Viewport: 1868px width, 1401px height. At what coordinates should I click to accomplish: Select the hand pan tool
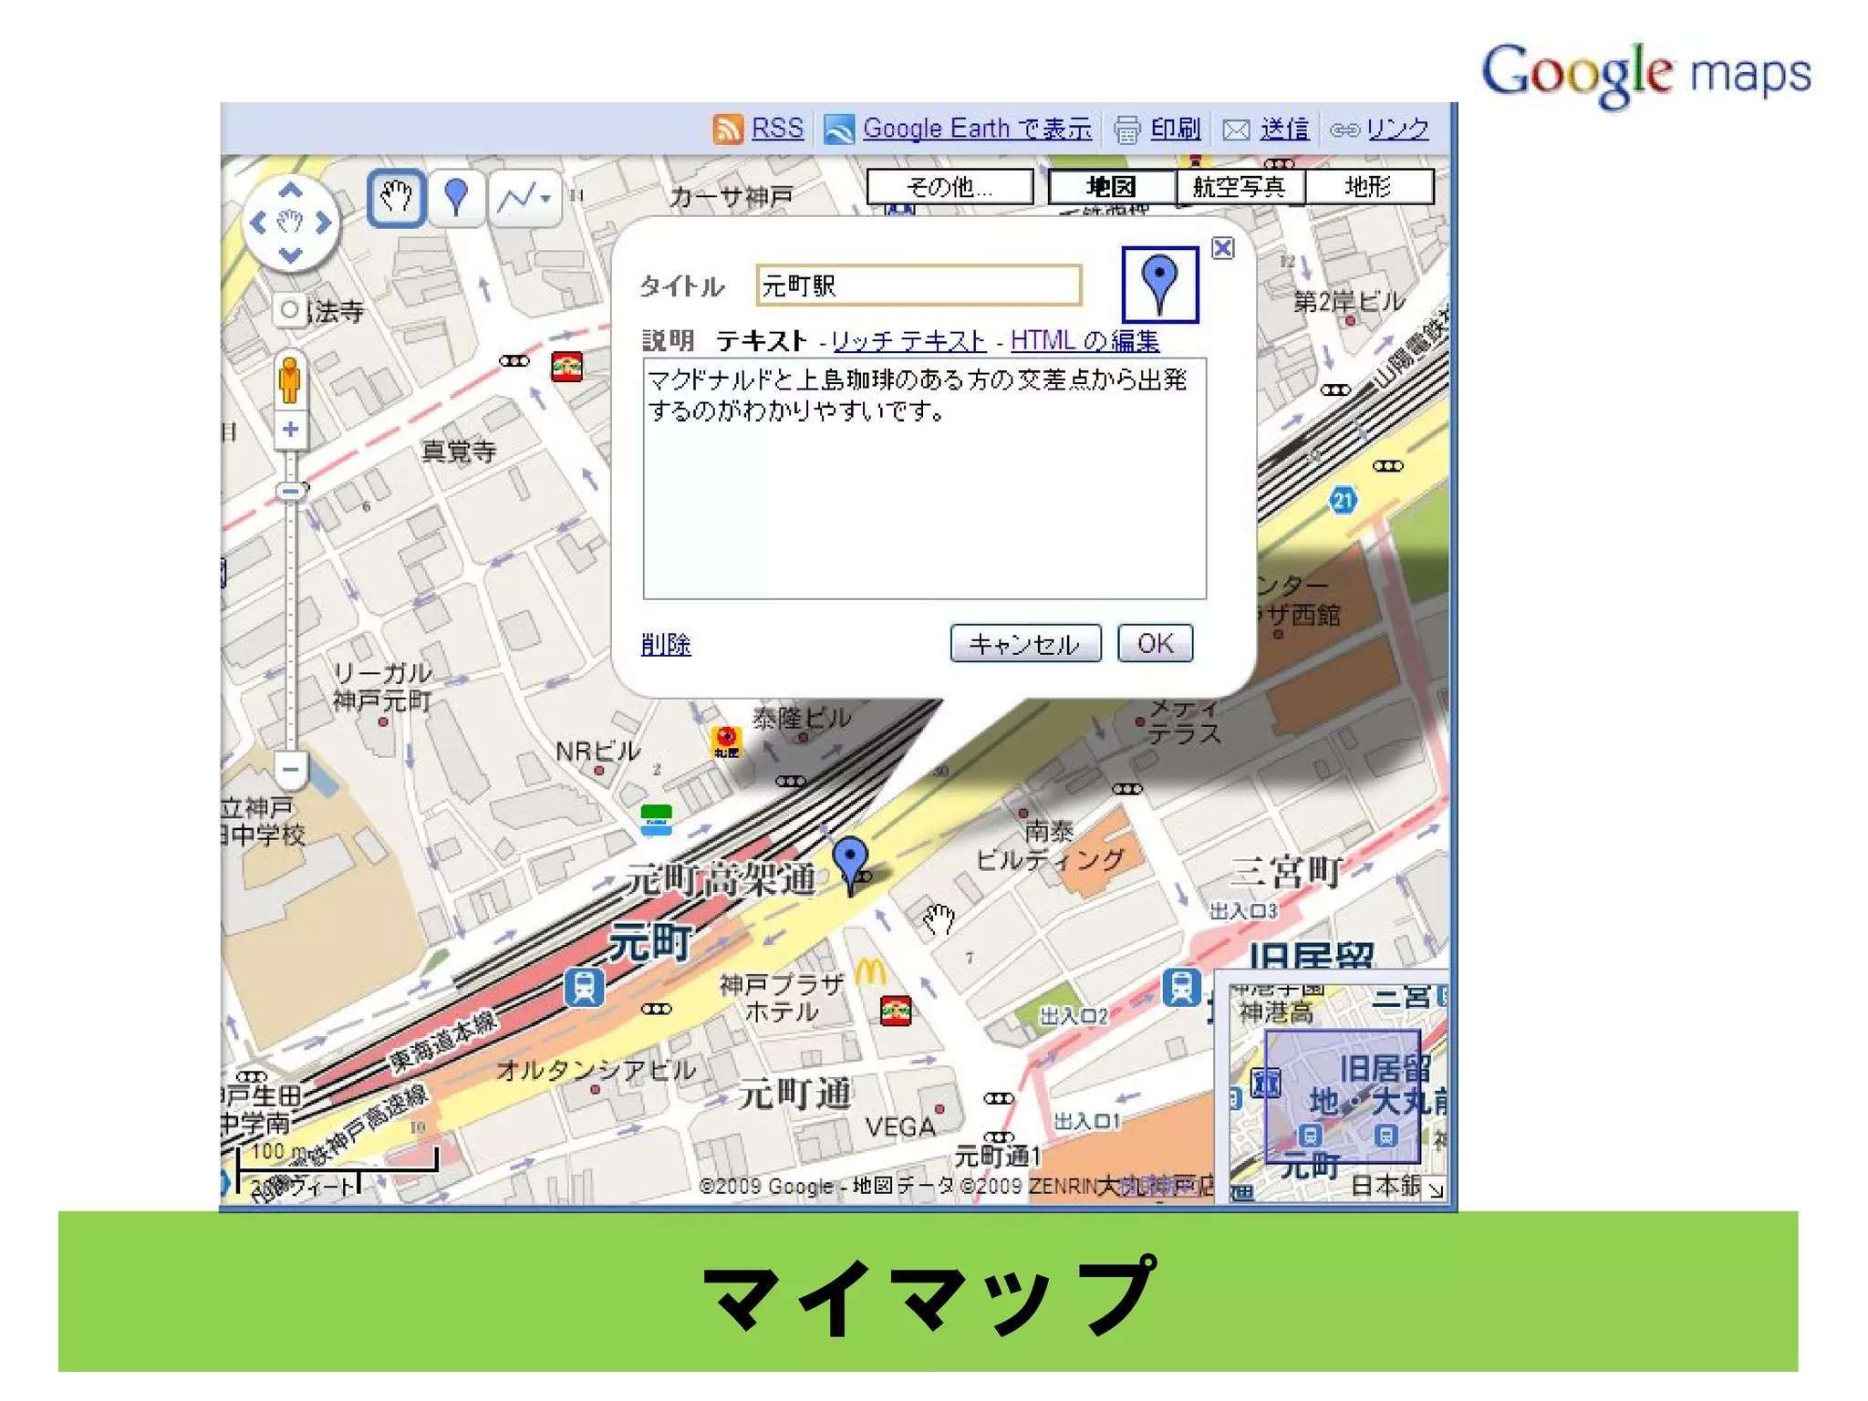(396, 197)
